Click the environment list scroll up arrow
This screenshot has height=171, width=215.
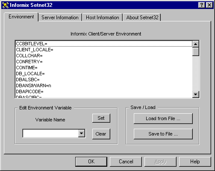pyautogui.click(x=196, y=44)
